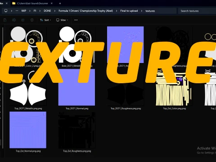Expand the chevron after F1 breadcrumb
The width and height of the screenshot is (216, 162).
40,11
